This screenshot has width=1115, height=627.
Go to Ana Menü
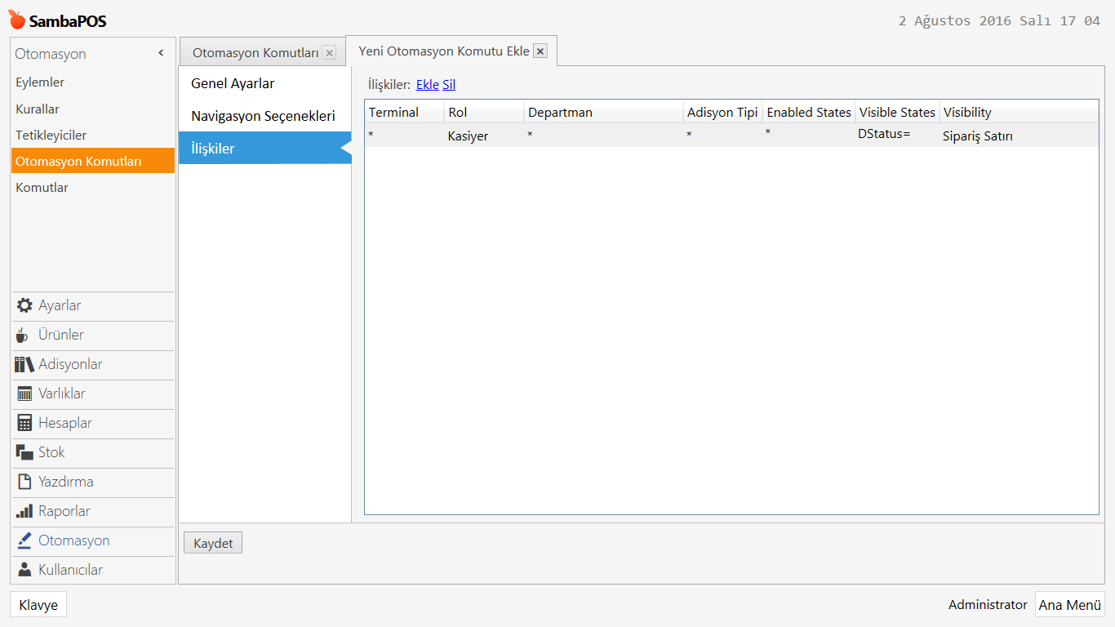pos(1070,605)
